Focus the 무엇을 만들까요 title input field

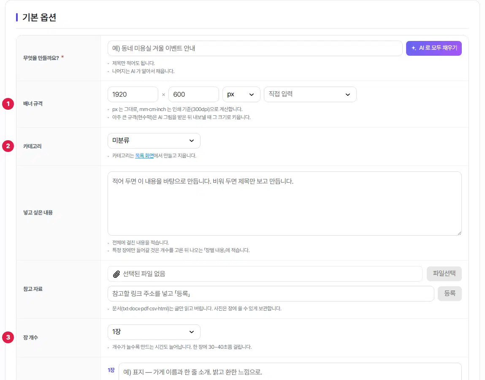pyautogui.click(x=255, y=48)
